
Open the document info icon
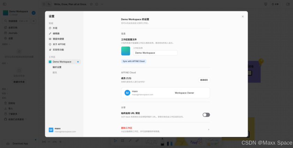[x=97, y=4]
